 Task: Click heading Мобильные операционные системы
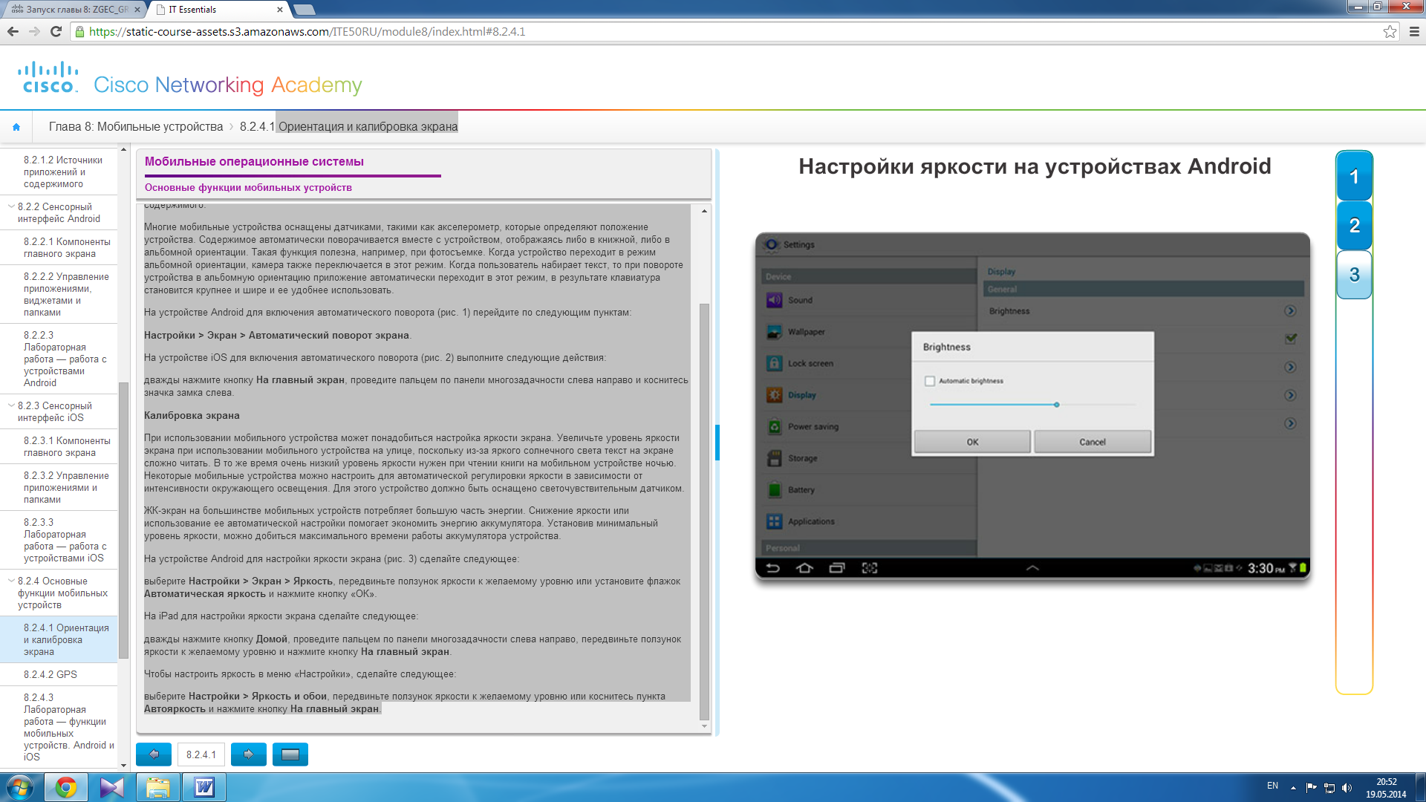[x=254, y=162]
